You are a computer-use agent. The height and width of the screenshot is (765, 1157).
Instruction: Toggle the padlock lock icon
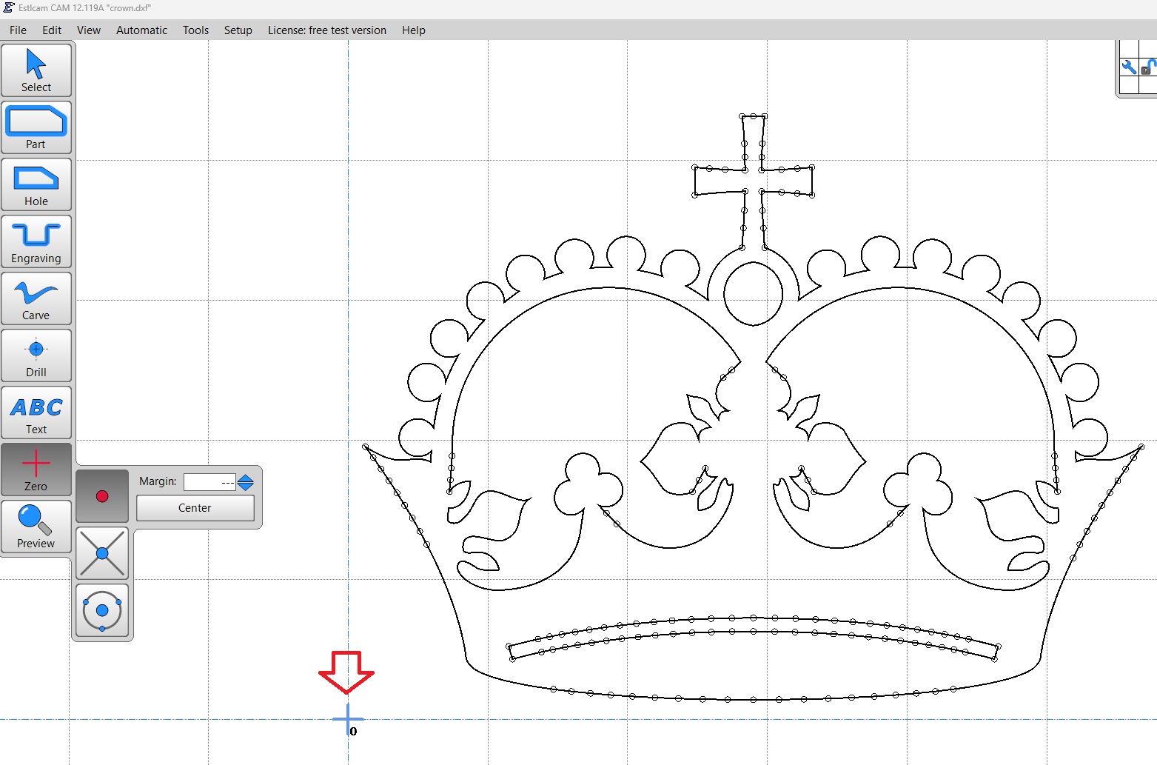(x=1148, y=67)
